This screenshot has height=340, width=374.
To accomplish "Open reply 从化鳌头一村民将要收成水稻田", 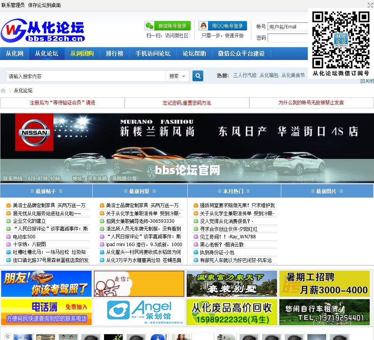I will pyautogui.click(x=143, y=252).
